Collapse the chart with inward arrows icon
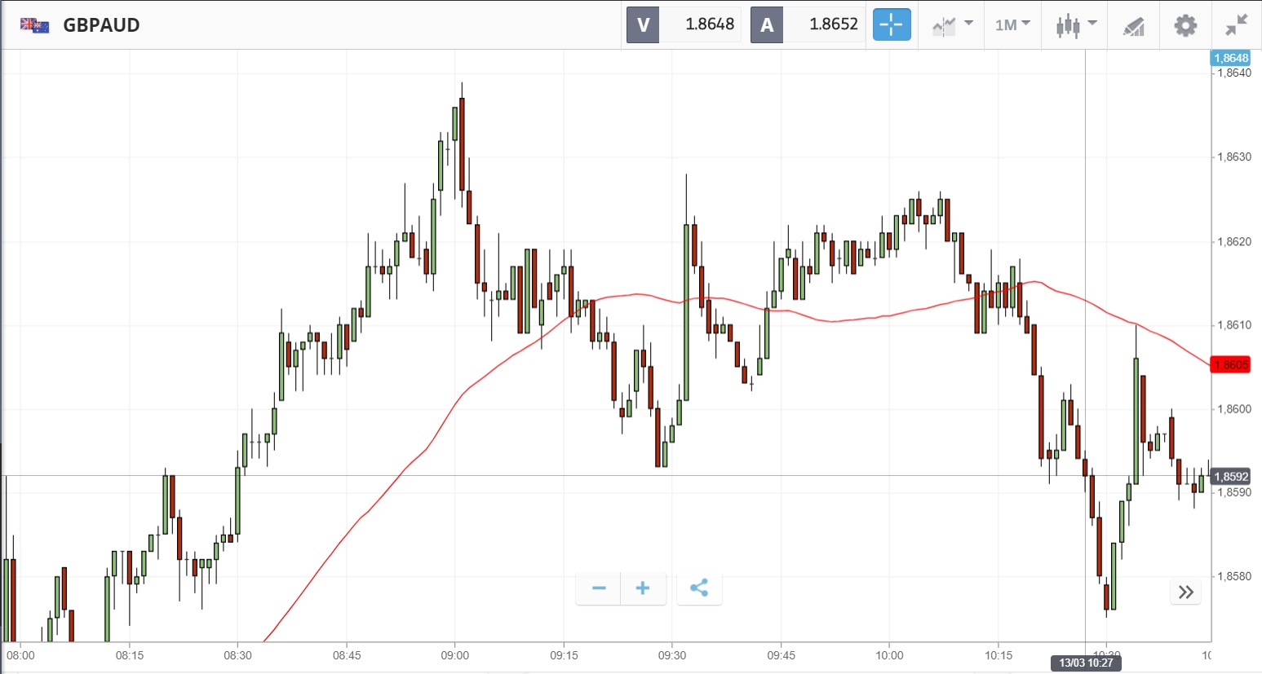 tap(1237, 25)
